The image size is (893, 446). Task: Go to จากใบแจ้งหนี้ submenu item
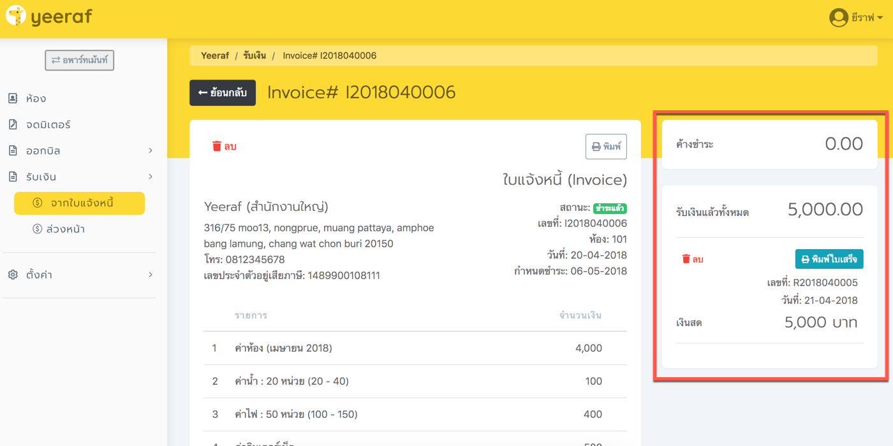pyautogui.click(x=80, y=203)
